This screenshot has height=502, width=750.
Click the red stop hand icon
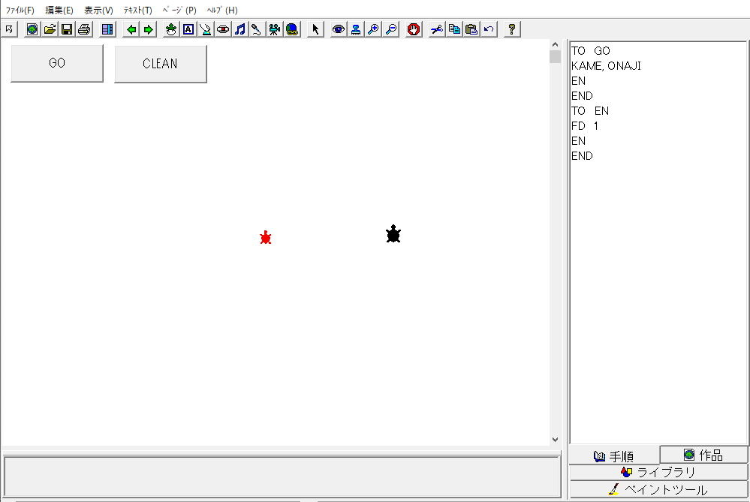coord(414,29)
